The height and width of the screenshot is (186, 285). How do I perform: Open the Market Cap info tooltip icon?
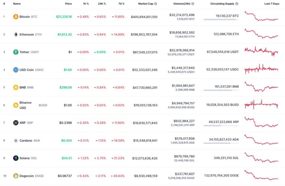156,4
